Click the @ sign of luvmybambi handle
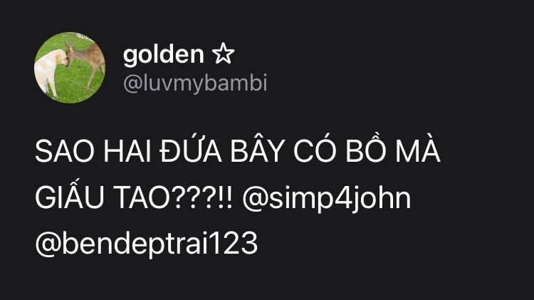Viewport: 534px width, 300px height. [x=132, y=83]
